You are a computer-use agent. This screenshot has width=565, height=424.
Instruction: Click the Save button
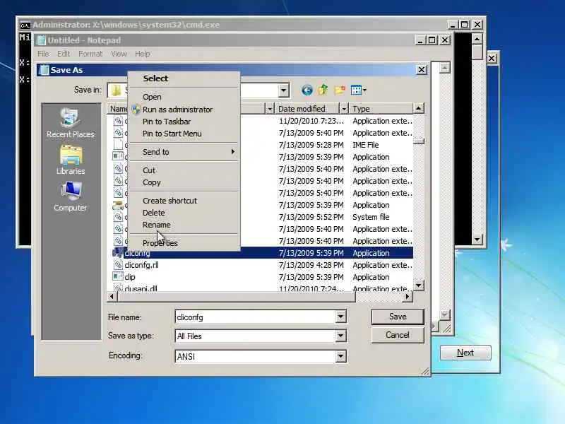(398, 317)
